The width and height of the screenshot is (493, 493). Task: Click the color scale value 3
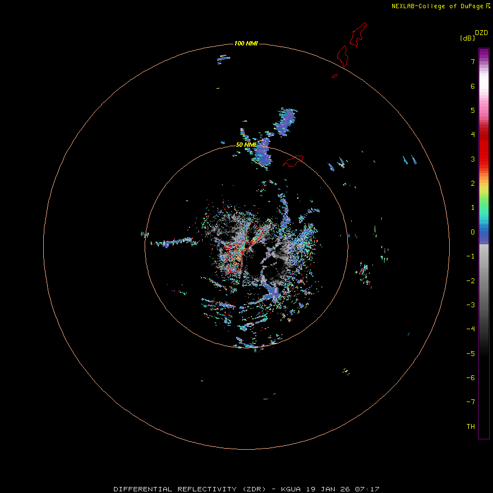[x=473, y=159]
